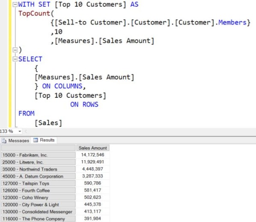
Task: Click the Sales Amount column header
Action: (93, 148)
